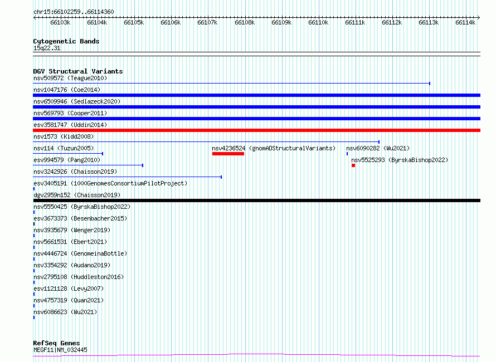Image resolution: width=496 pixels, height=362 pixels.
Task: Click the nsv6086623 (Wu2021) label
Action: 65,312
